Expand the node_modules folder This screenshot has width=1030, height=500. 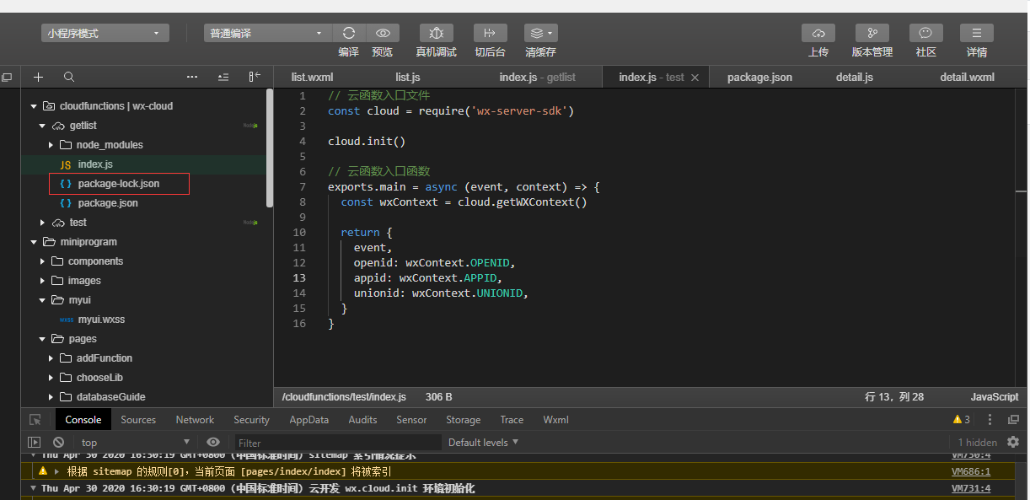(x=51, y=145)
